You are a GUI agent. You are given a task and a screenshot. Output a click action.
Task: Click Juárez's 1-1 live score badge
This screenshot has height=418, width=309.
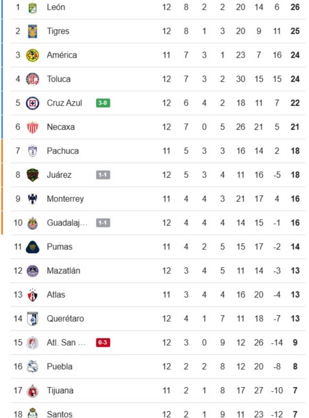coord(103,175)
